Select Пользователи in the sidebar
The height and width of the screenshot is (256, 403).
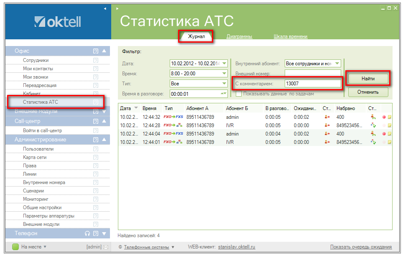pos(38,149)
